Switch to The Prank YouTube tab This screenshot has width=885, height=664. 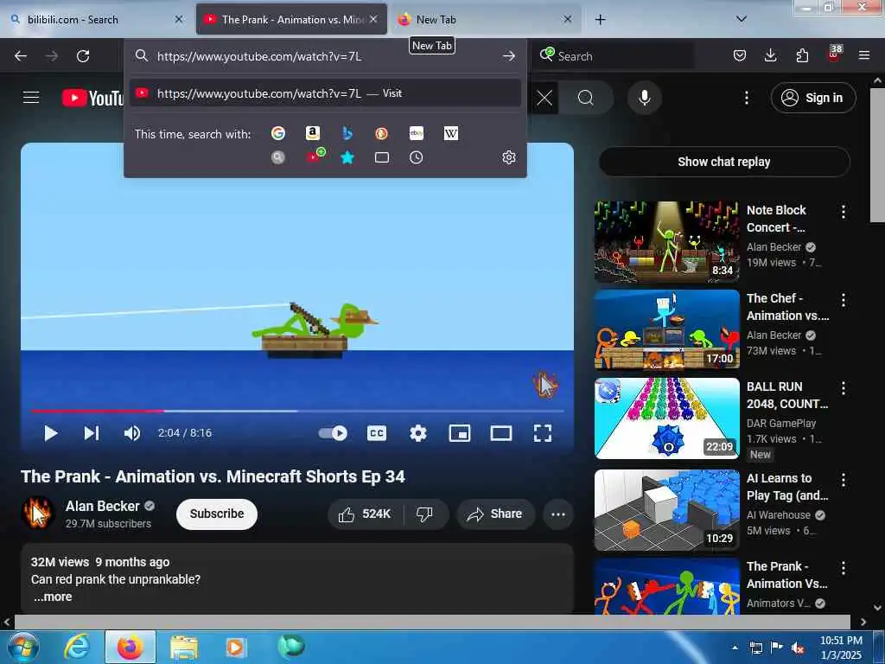pos(291,19)
